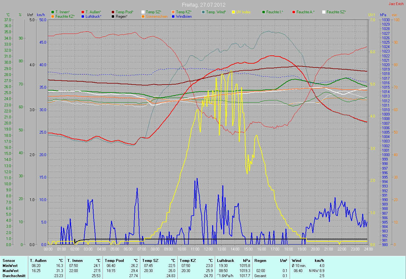Select the 'Feuchte I.*' legend label
Image resolution: width=406 pixels, height=279 pixels.
(x=275, y=12)
